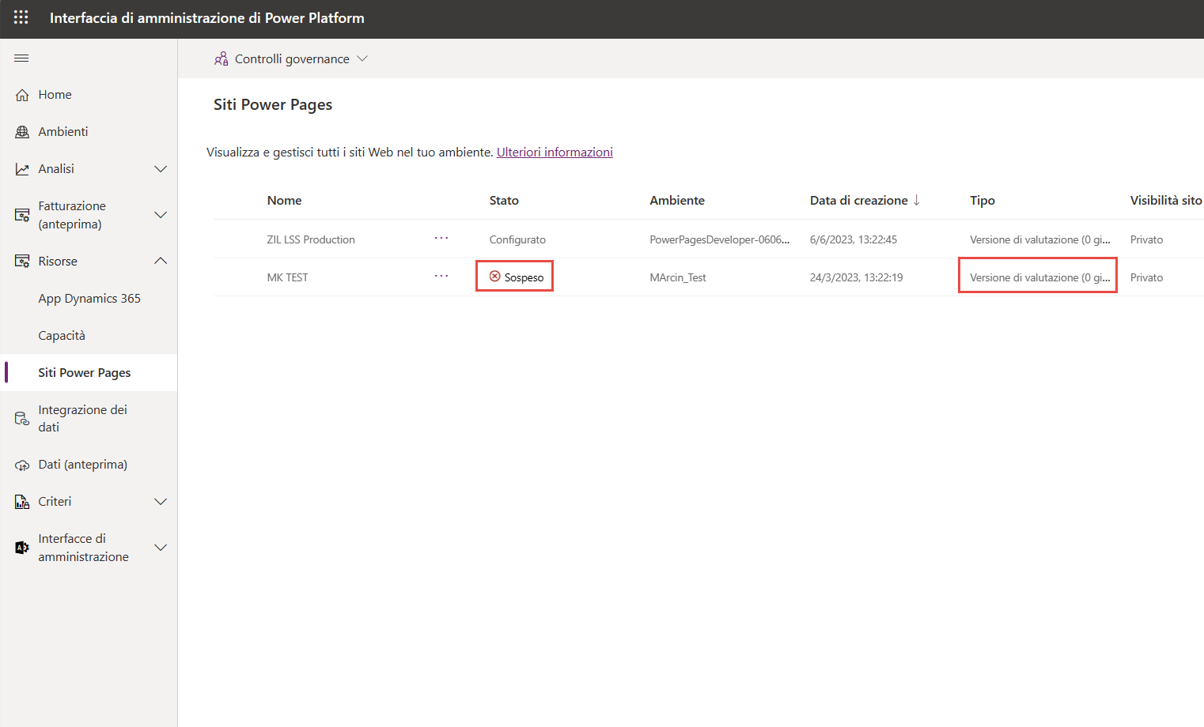Select the ZIL LSS Production site name
This screenshot has width=1204, height=727.
311,239
